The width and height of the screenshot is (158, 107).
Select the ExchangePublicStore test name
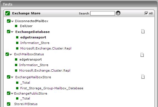(31, 93)
